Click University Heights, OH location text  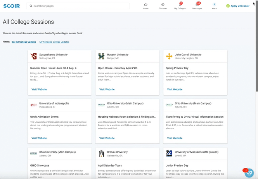(x=187, y=58)
